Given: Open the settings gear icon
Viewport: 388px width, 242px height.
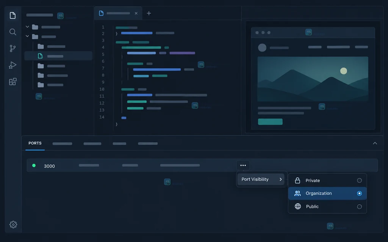Looking at the screenshot, I should (13, 225).
